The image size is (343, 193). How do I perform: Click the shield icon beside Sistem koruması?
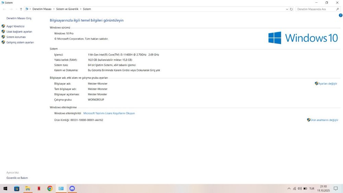pos(3,37)
